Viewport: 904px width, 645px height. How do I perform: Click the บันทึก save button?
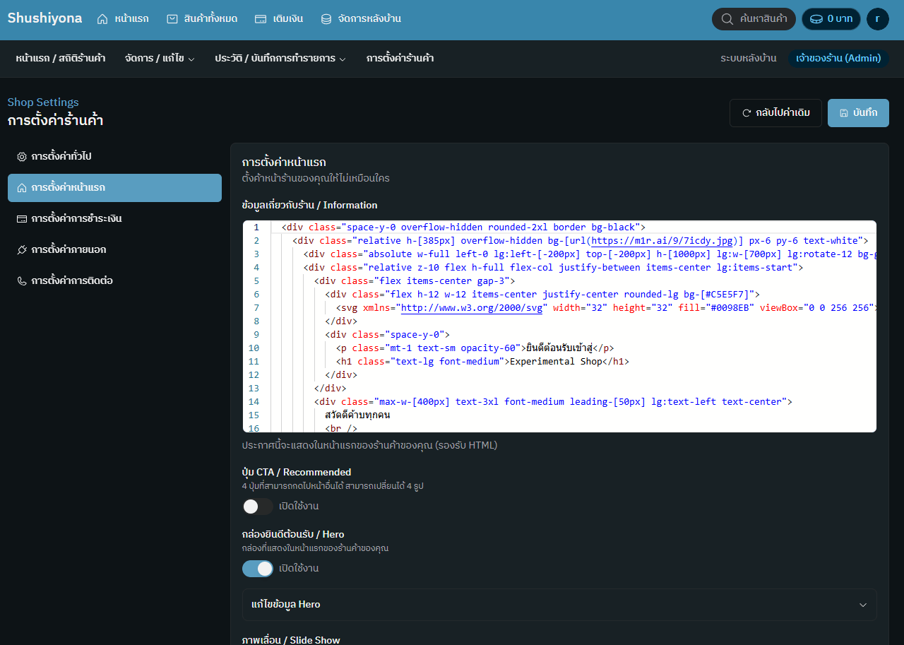858,113
